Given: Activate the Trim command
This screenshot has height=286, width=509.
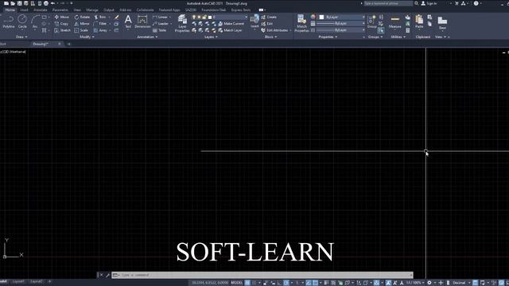Looking at the screenshot, I should click(x=100, y=17).
